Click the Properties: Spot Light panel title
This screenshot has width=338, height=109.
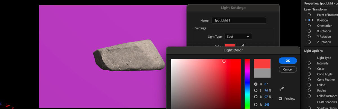(x=321, y=3)
